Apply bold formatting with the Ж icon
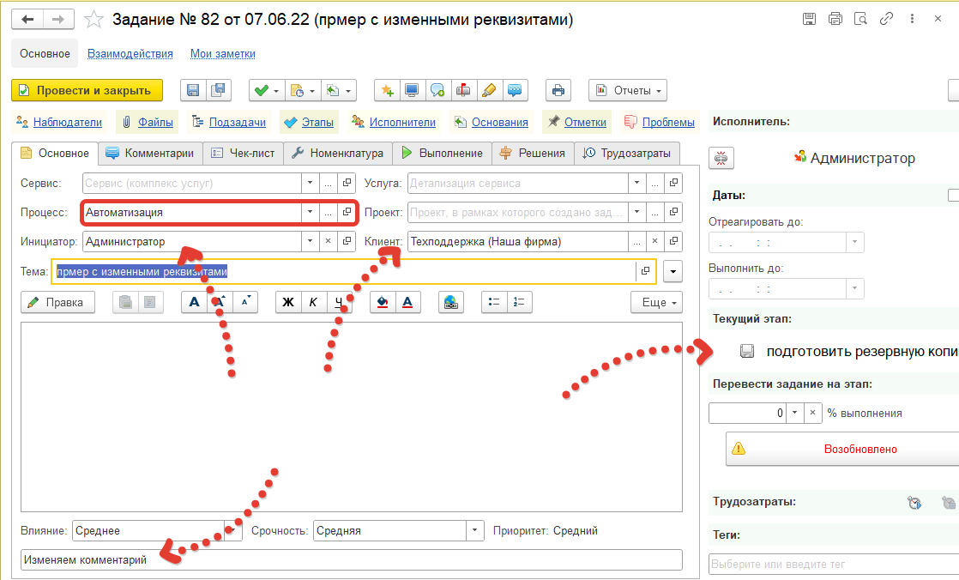 pyautogui.click(x=288, y=302)
